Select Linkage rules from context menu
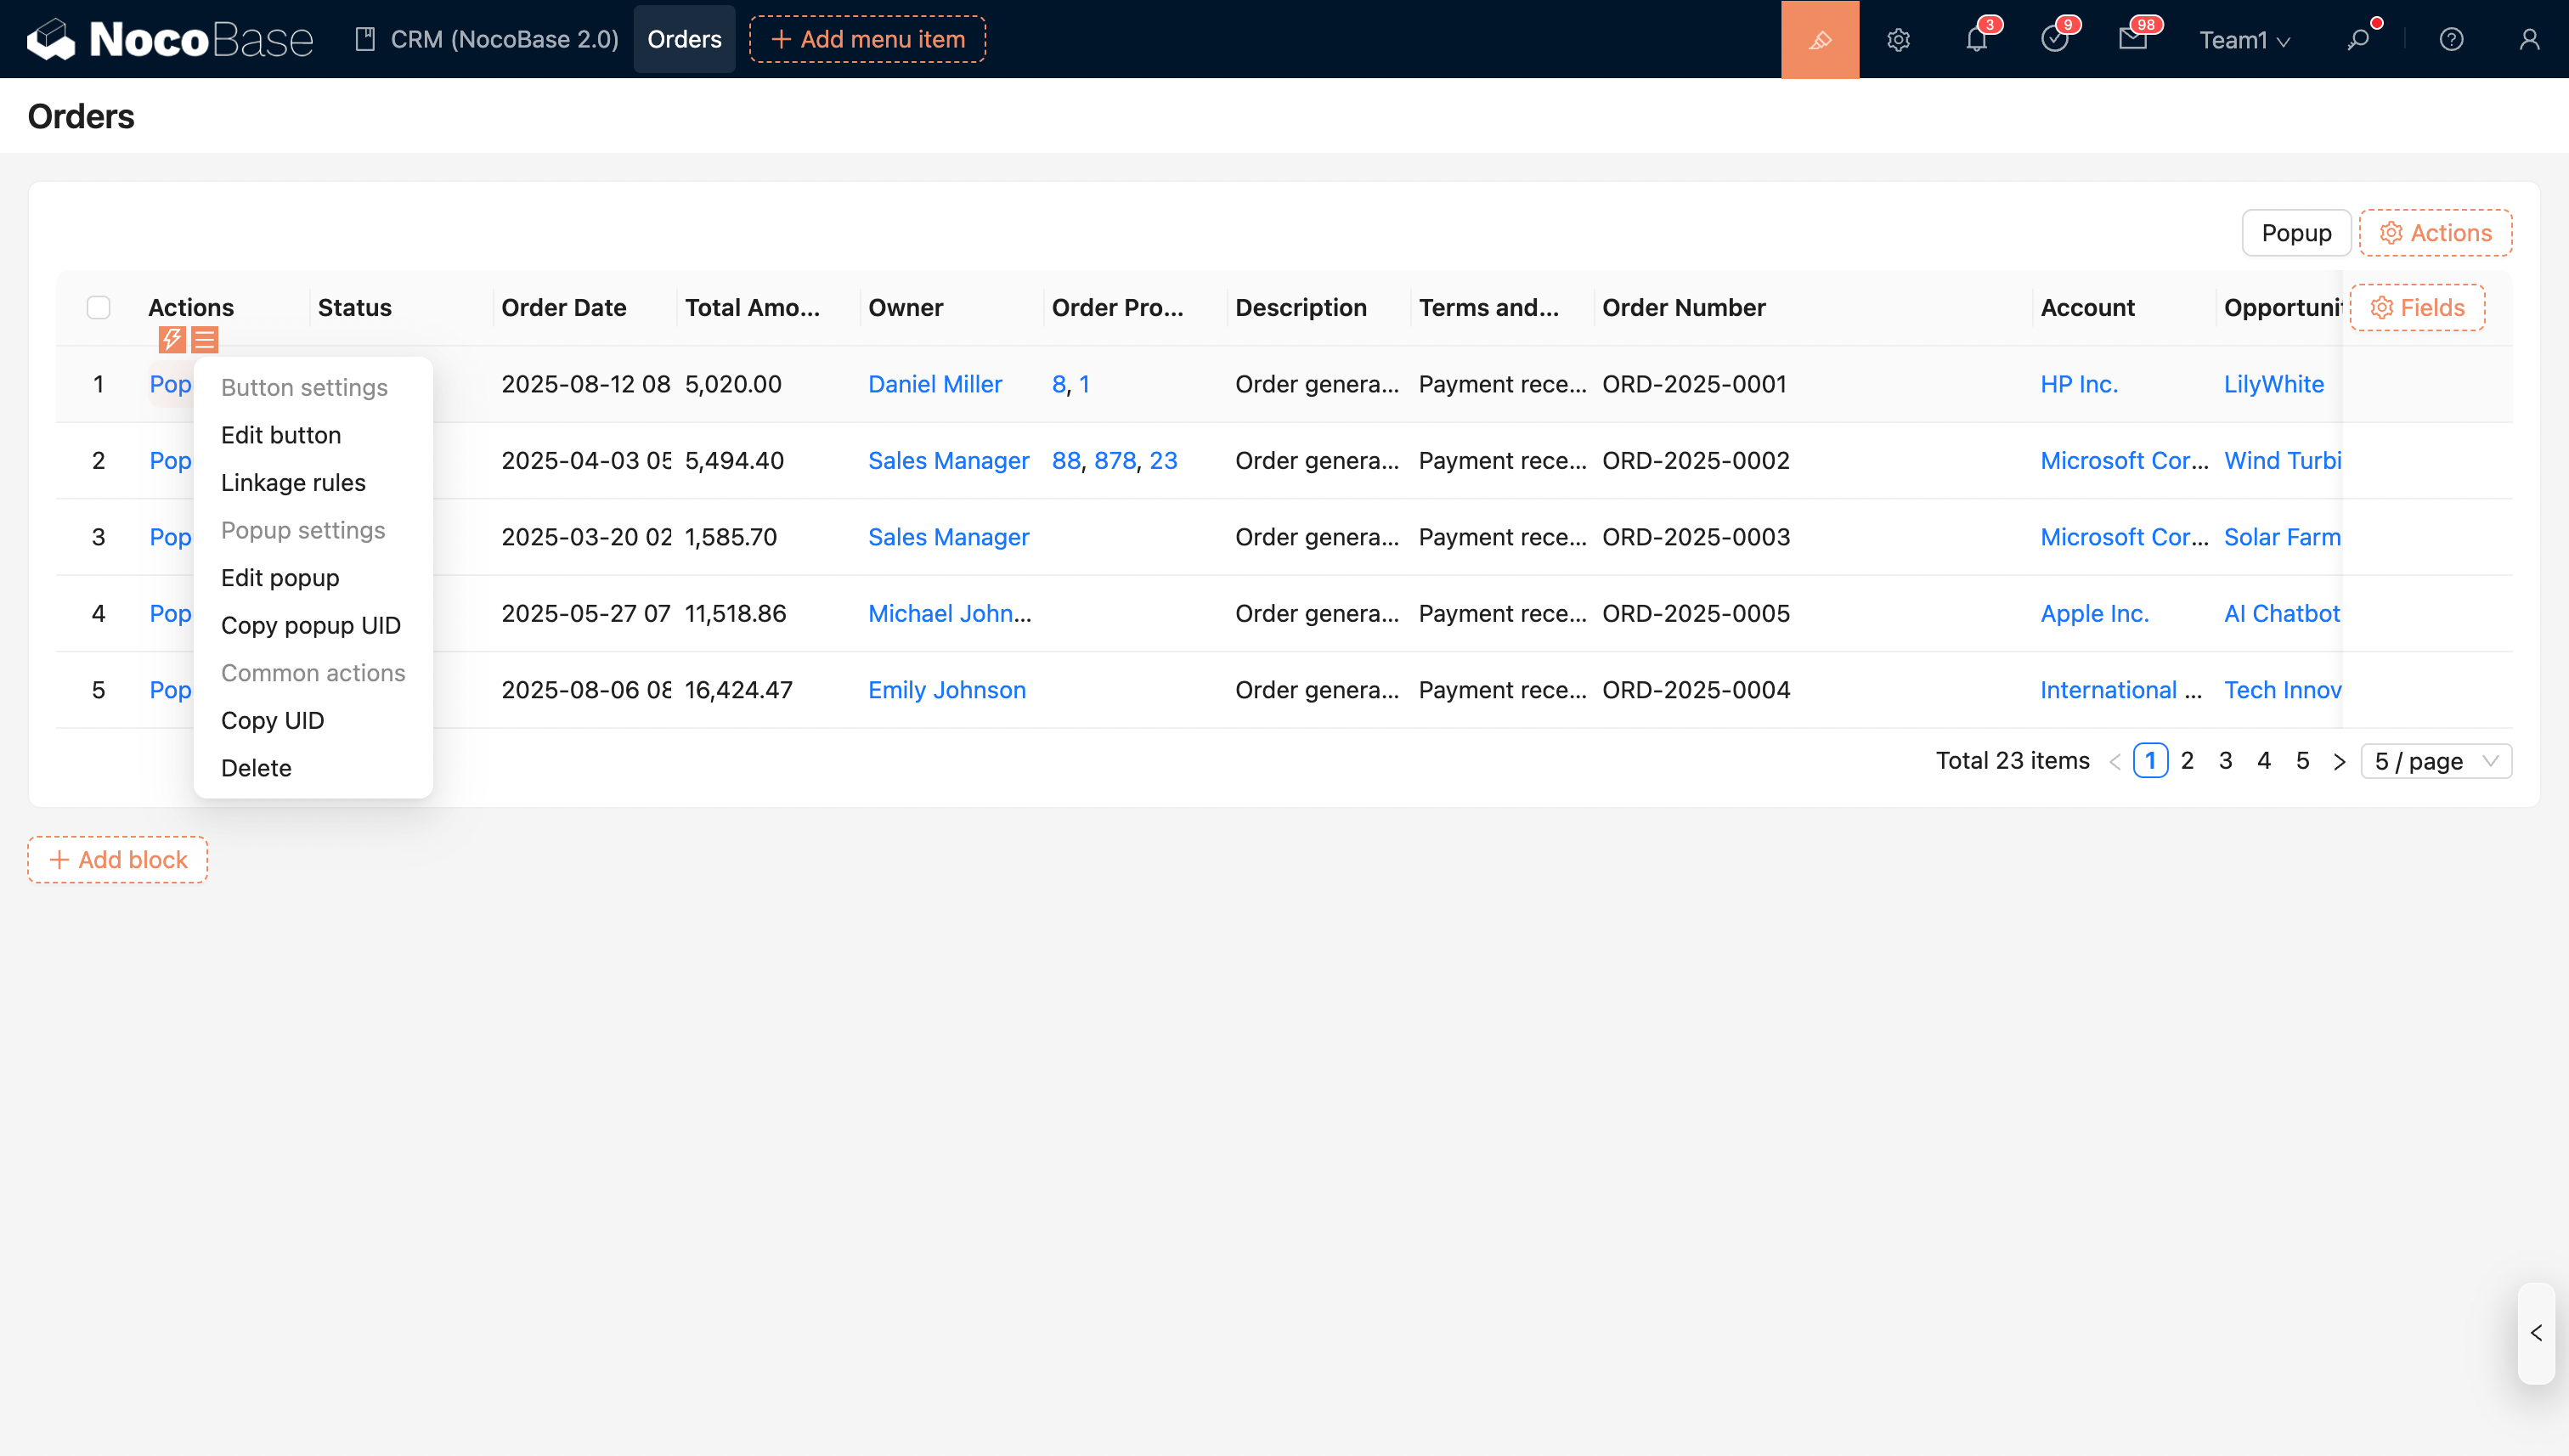The width and height of the screenshot is (2569, 1456). 293,482
